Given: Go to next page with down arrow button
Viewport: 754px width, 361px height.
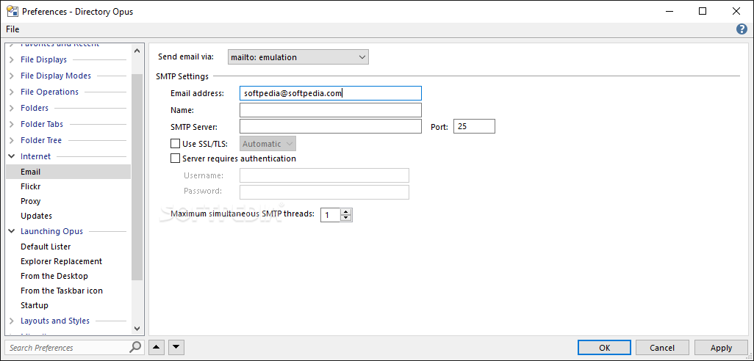Looking at the screenshot, I should tap(176, 347).
